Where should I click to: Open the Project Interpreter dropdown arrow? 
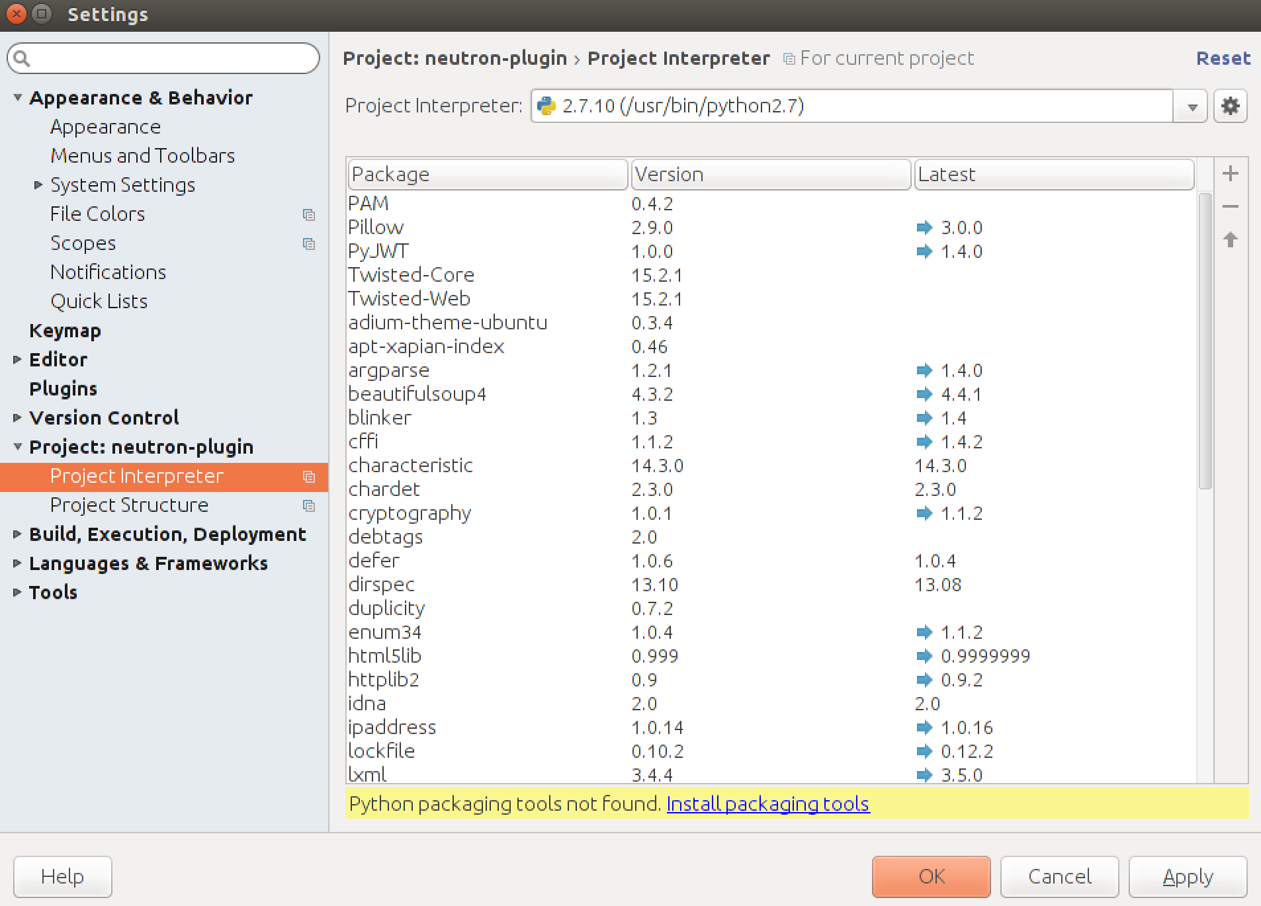1192,106
